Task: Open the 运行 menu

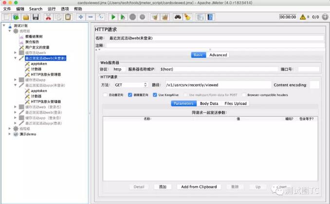Action: tap(52, 9)
